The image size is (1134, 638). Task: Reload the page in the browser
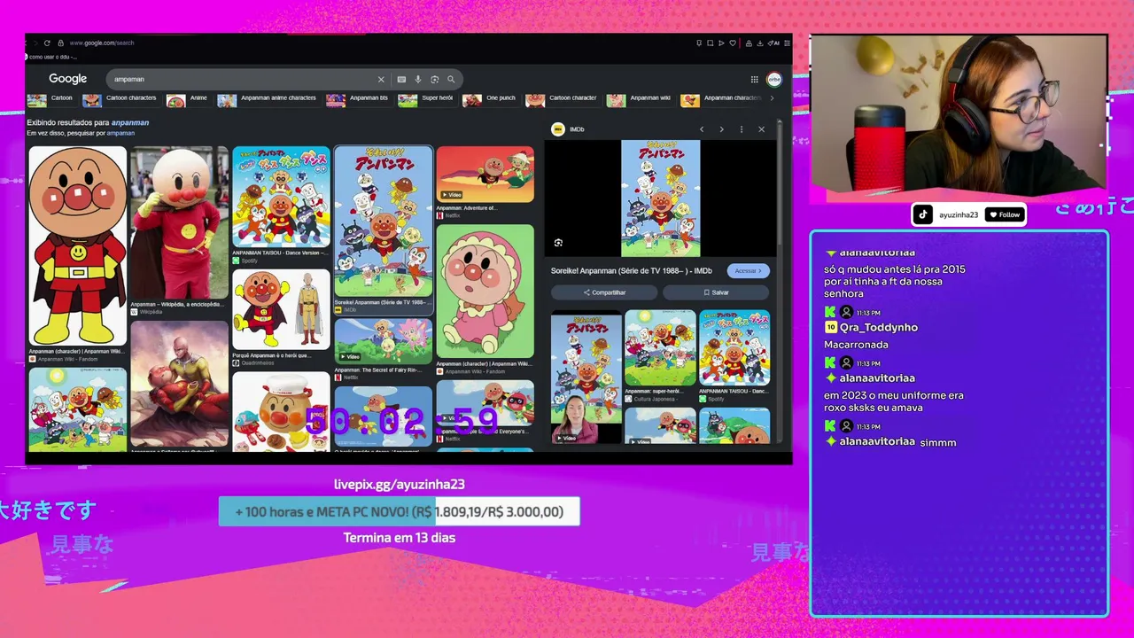pos(49,43)
